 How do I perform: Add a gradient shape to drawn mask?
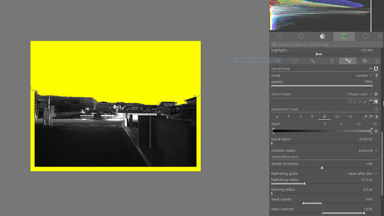click(x=371, y=101)
